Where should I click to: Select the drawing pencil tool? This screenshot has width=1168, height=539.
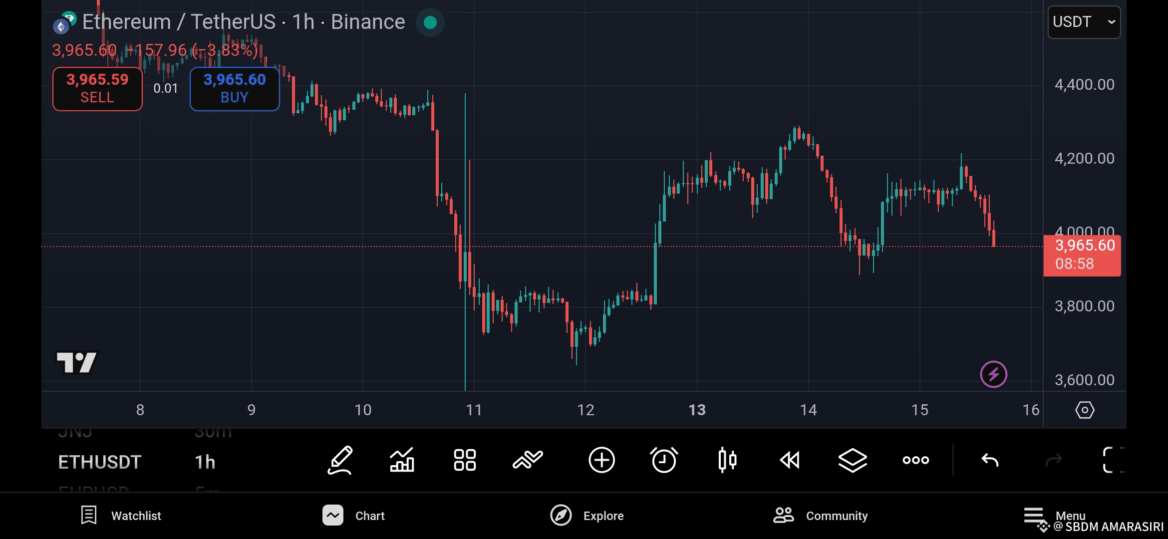pos(340,460)
